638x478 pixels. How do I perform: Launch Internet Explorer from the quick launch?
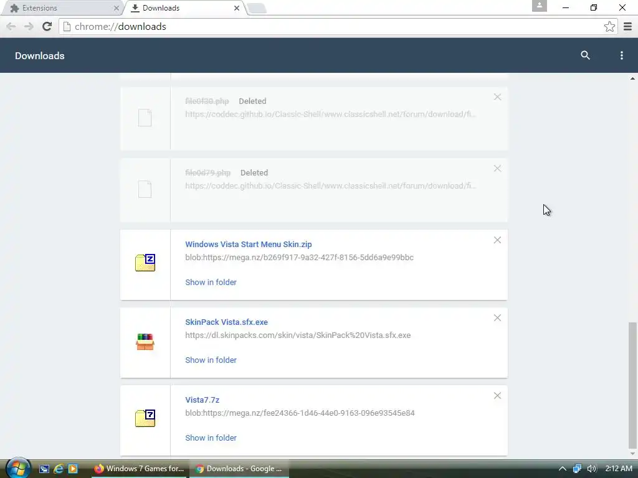[x=58, y=469]
